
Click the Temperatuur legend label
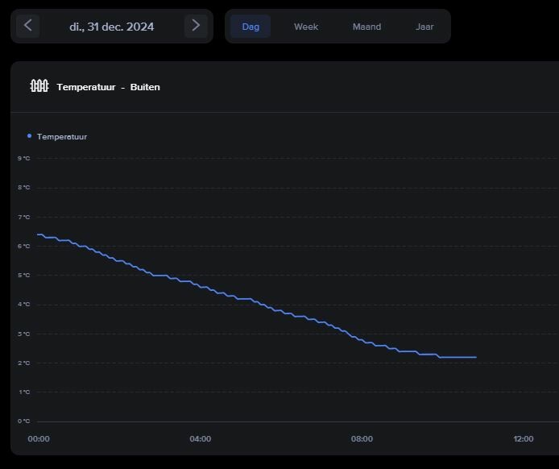(62, 137)
